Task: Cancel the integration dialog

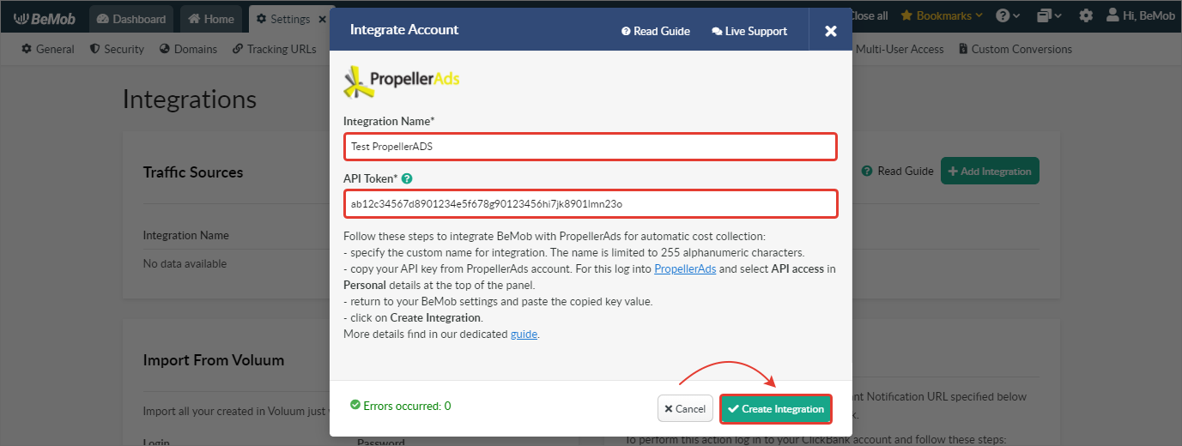Action: click(685, 409)
